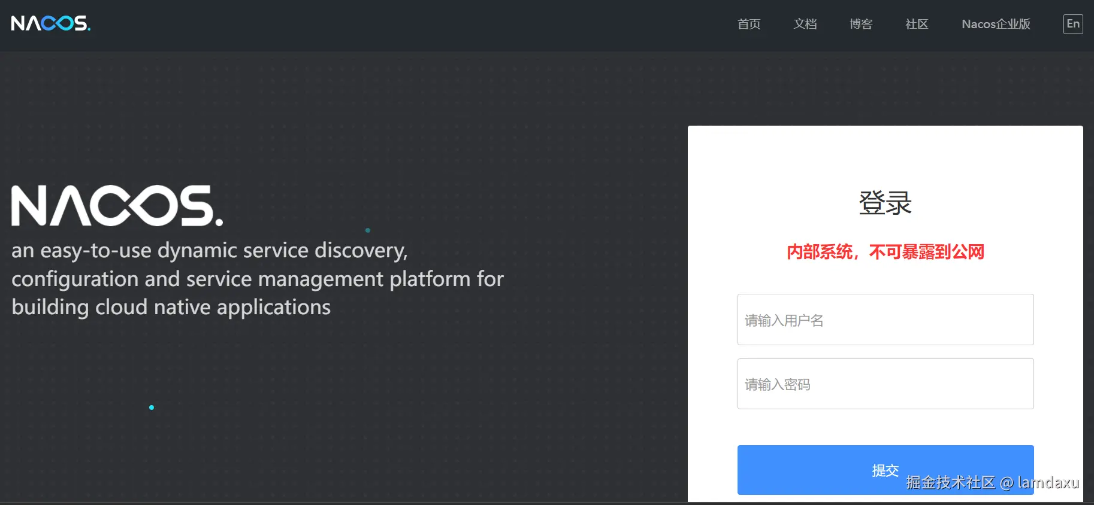Switch language with the En toggle
The height and width of the screenshot is (505, 1094).
click(x=1073, y=24)
